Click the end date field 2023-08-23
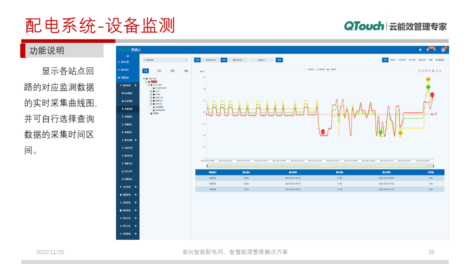Image resolution: width=470 pixels, height=264 pixels. pyautogui.click(x=237, y=60)
